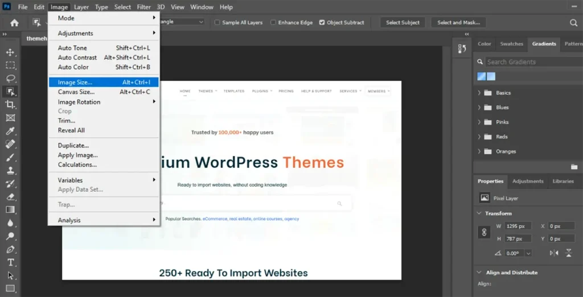Click the flip horizontal icon in Transform
This screenshot has height=297, width=583.
point(554,253)
